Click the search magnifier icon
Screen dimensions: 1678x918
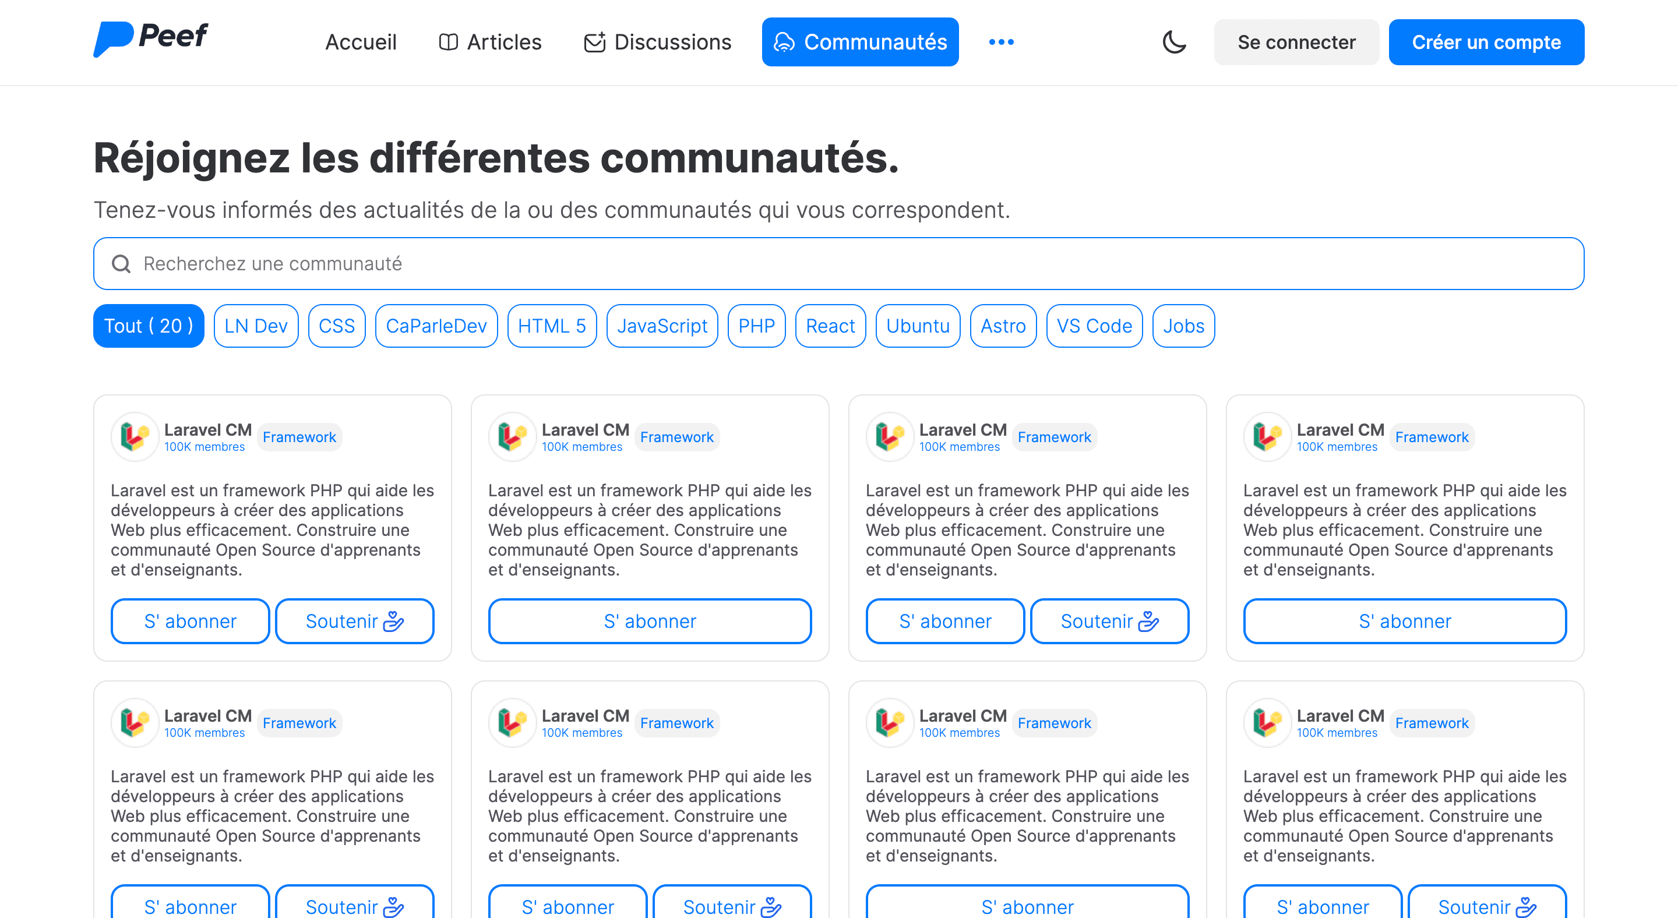pos(121,264)
